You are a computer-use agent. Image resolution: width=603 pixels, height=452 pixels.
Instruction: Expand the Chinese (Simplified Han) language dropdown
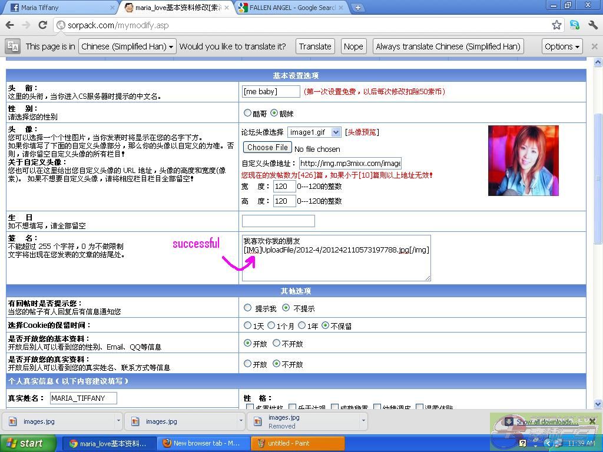pos(127,46)
